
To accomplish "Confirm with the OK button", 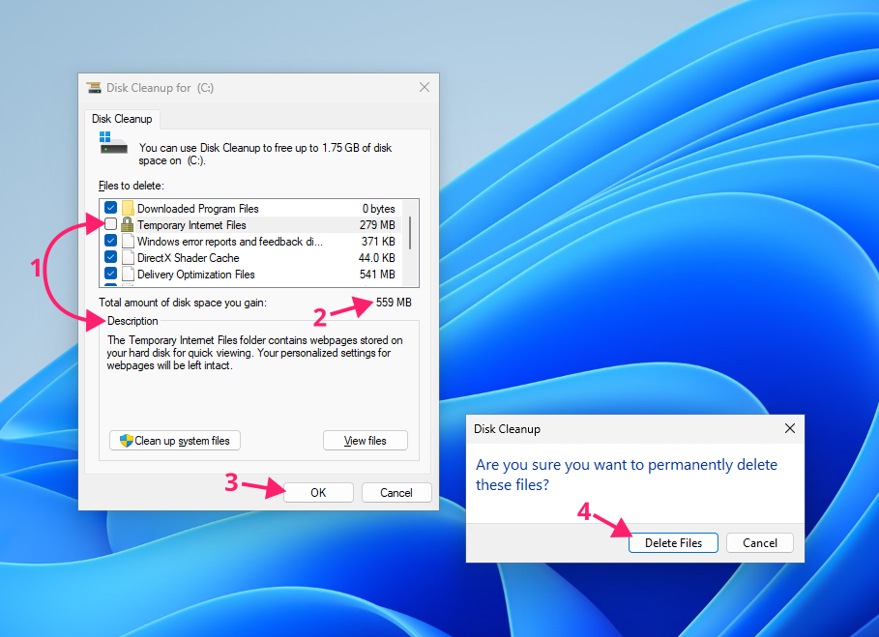I will point(318,492).
